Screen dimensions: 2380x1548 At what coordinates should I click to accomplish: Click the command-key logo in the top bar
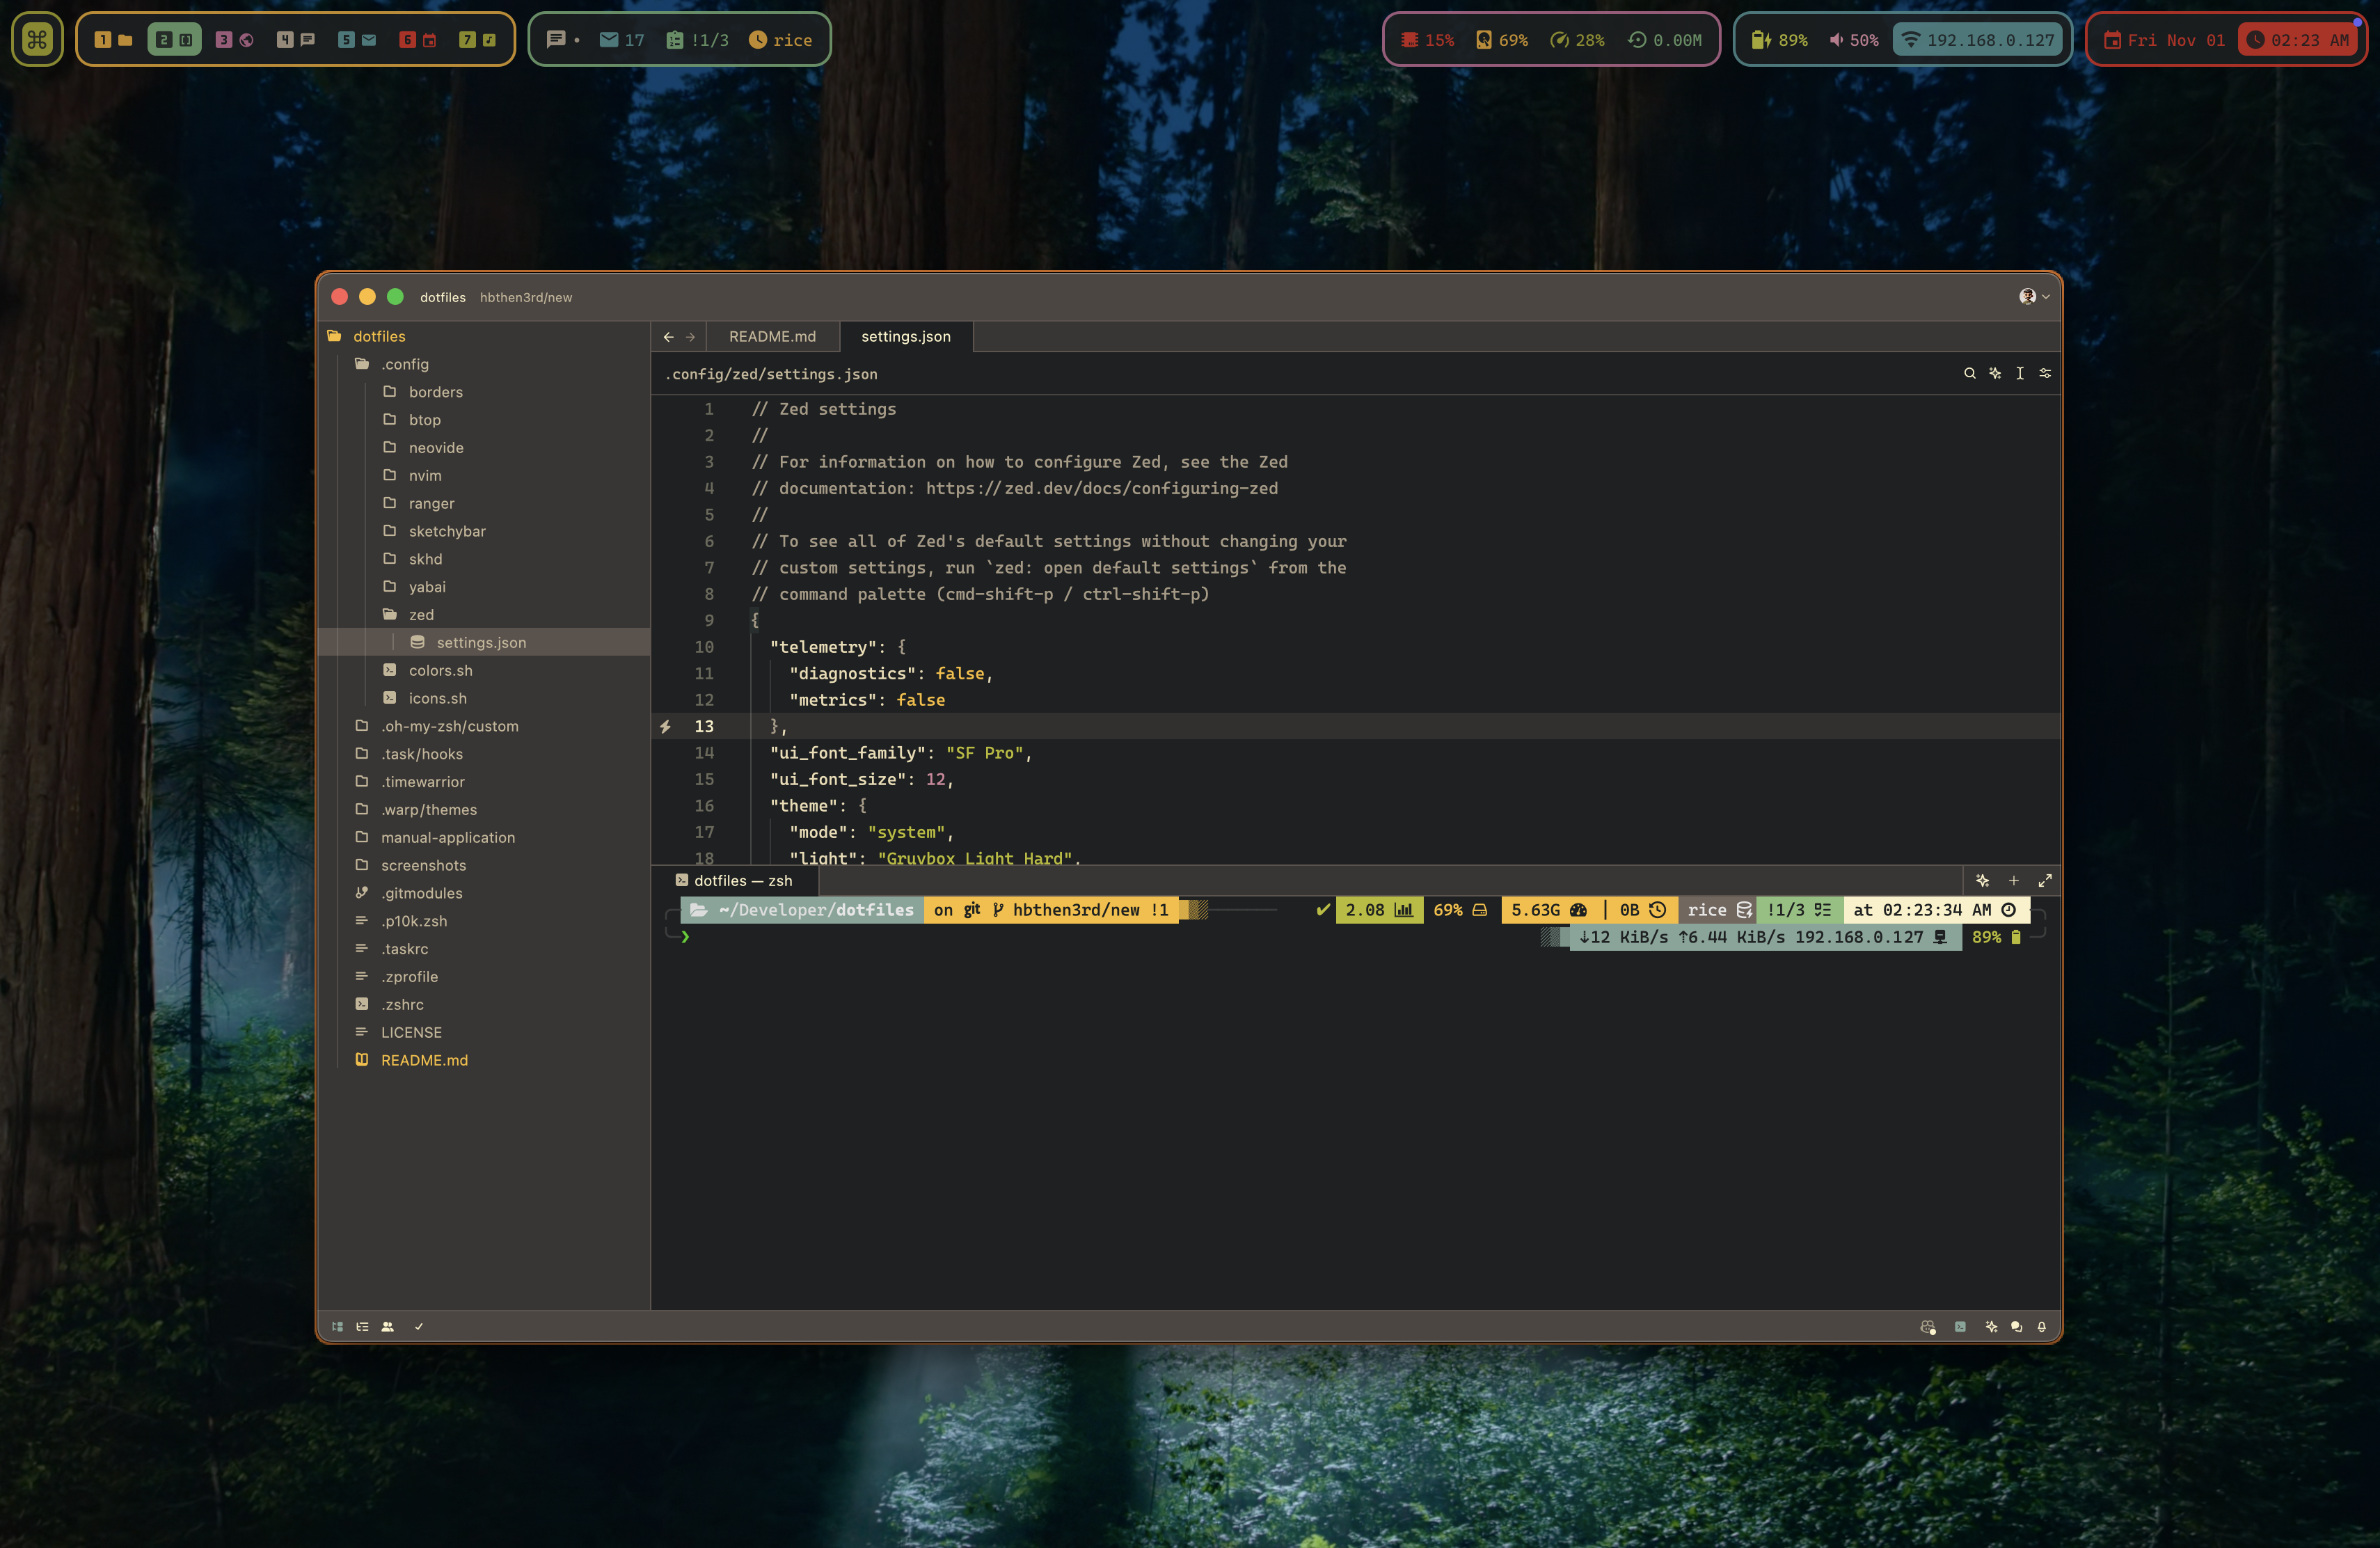pos(37,40)
